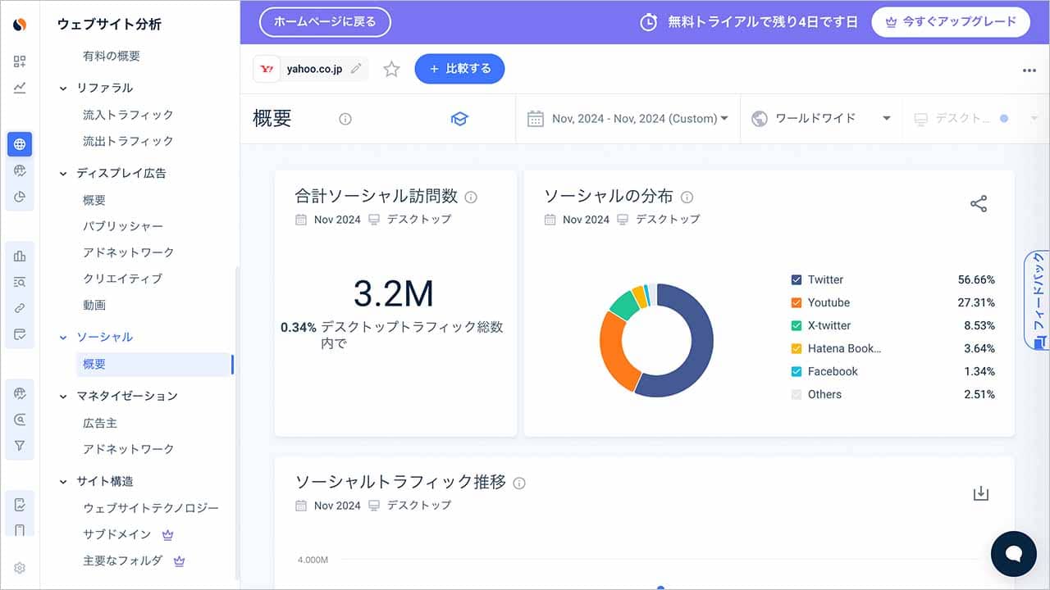Open the three-dot more options menu
Viewport: 1050px width, 590px height.
1029,70
